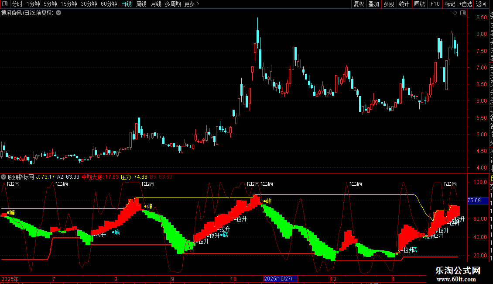This screenshot has height=284, width=493.
Task: Click the 4.00 price axis label
Action: tap(481, 168)
